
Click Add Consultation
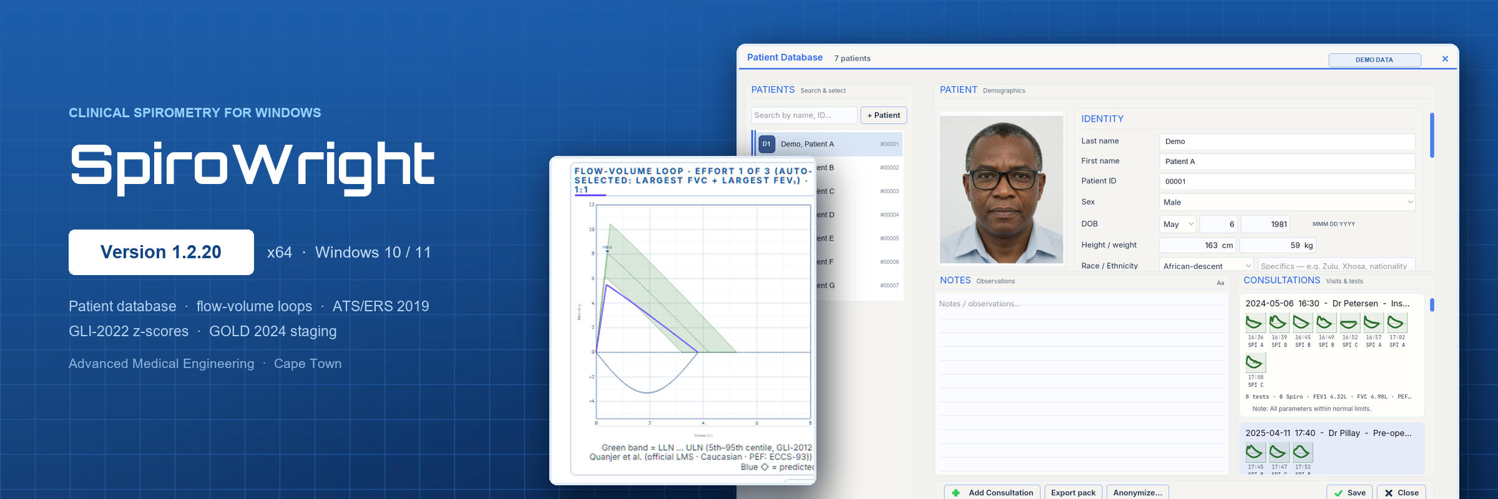(992, 492)
